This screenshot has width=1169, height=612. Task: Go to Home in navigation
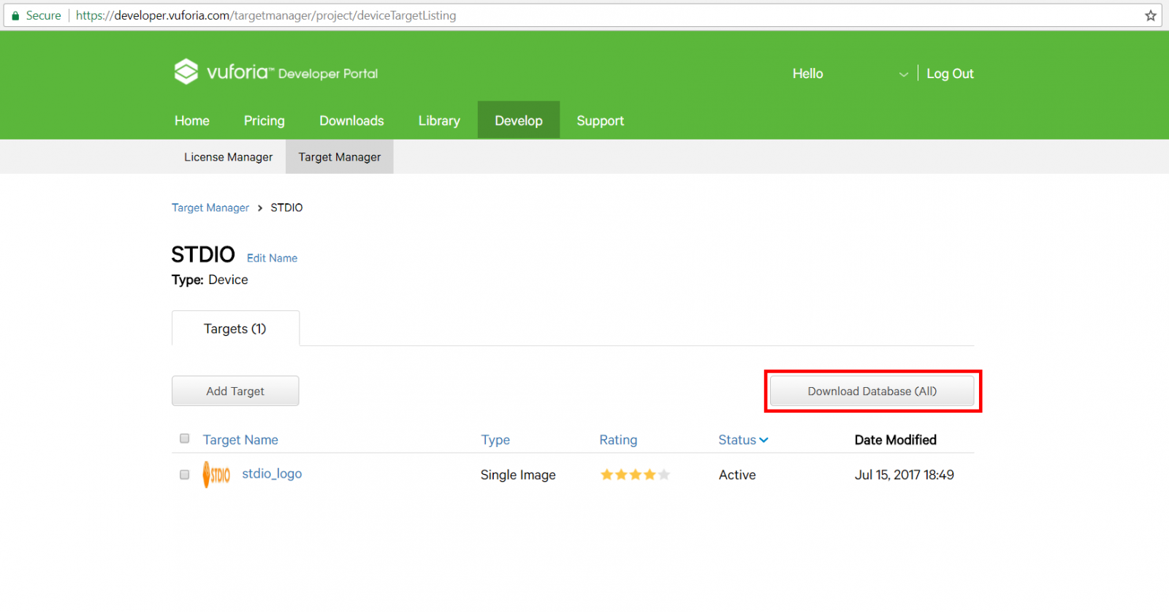click(x=192, y=121)
